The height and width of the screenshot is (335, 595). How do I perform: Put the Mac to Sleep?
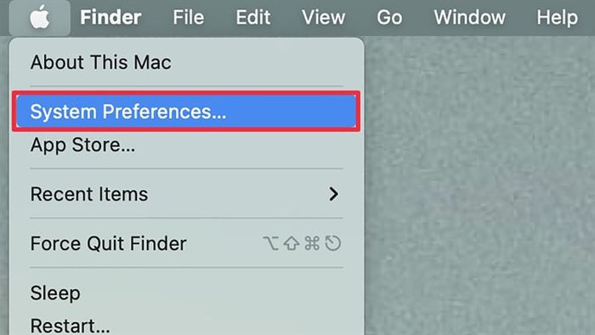[x=55, y=293]
